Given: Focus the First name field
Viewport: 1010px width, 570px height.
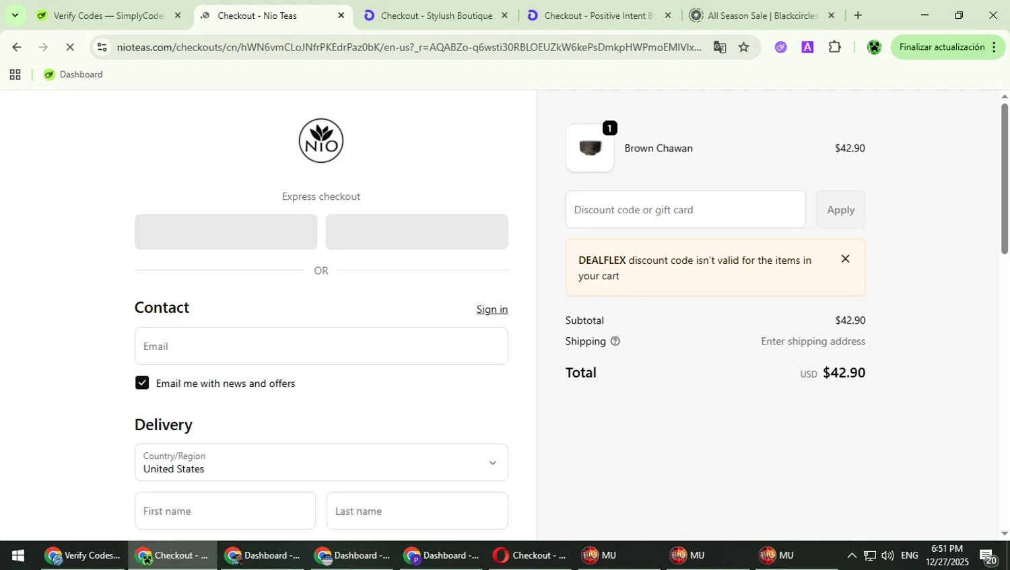Looking at the screenshot, I should pos(225,511).
